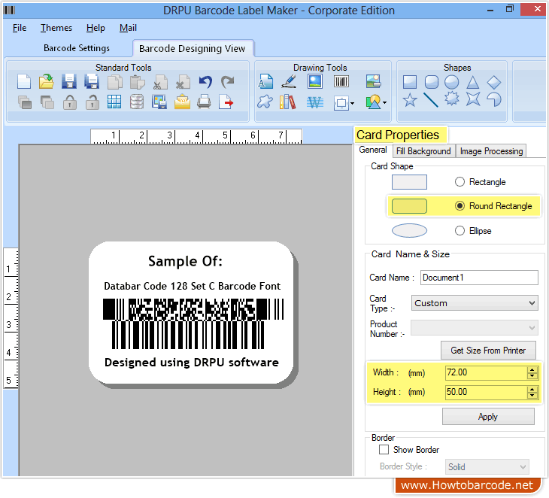The image size is (549, 498).
Task: Click the rectangle card shape preview
Action: click(409, 182)
